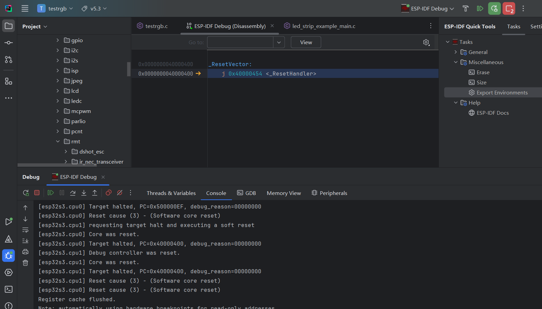This screenshot has height=309, width=542.
Task: Open ESP-IDF Docs link
Action: [x=489, y=113]
